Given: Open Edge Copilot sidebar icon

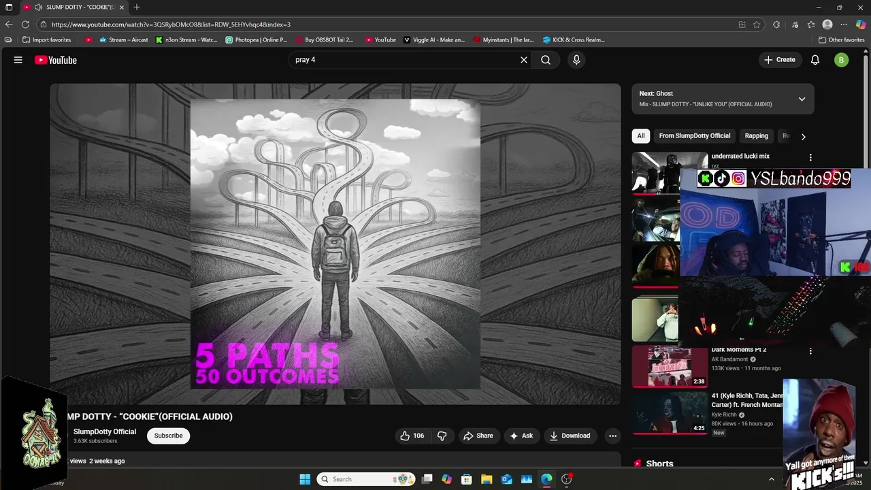Looking at the screenshot, I should point(861,24).
